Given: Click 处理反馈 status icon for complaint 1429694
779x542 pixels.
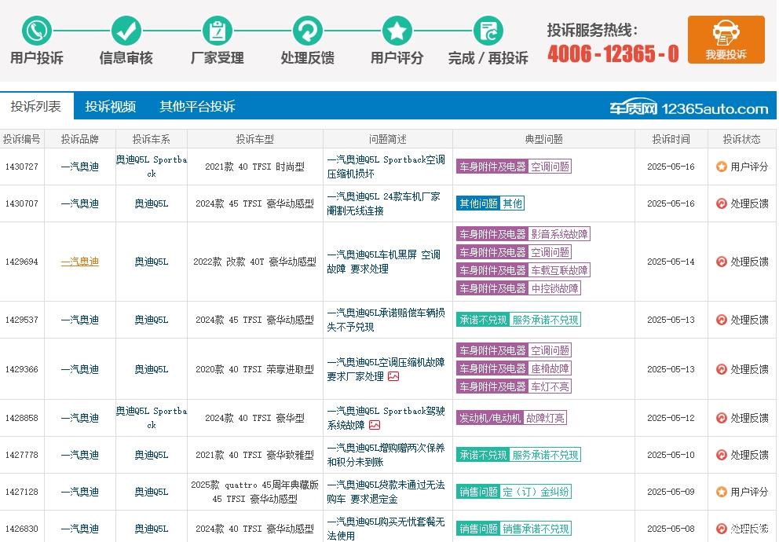Looking at the screenshot, I should pyautogui.click(x=722, y=262).
